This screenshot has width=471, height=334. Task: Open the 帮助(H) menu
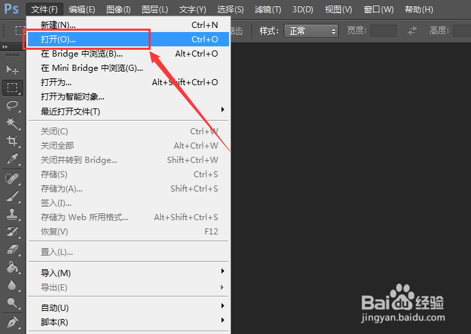[419, 10]
